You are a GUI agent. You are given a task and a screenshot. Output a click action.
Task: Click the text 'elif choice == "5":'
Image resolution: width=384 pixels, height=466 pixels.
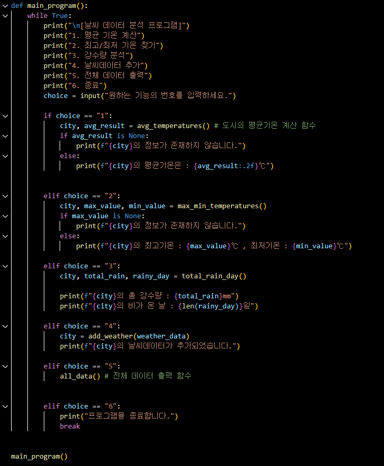point(82,366)
